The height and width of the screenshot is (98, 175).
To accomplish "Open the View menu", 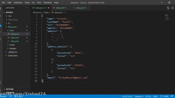I will coord(27,2).
